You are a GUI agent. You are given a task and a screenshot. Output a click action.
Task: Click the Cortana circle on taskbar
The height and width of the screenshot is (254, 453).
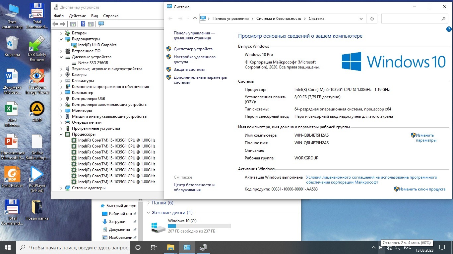pos(138,247)
